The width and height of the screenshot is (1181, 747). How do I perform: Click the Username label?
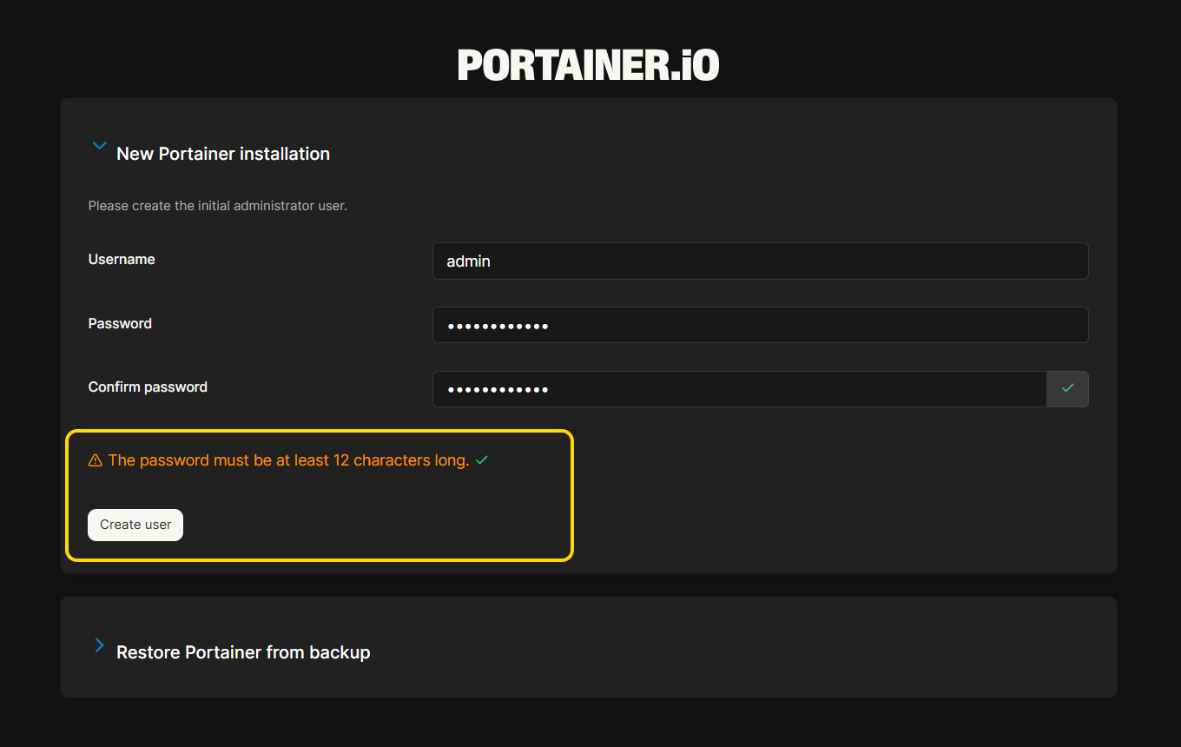[122, 259]
